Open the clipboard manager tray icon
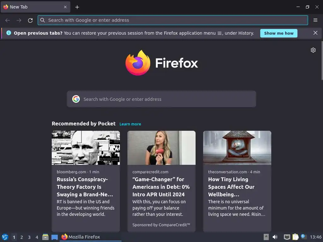 tap(295, 237)
